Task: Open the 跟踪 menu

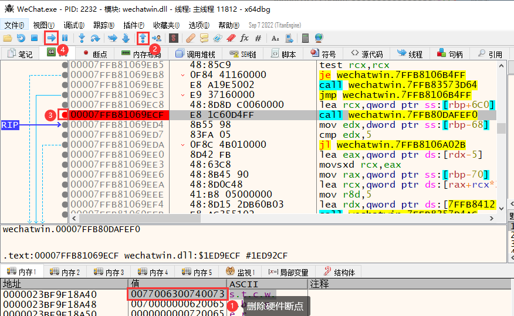Action: point(104,25)
